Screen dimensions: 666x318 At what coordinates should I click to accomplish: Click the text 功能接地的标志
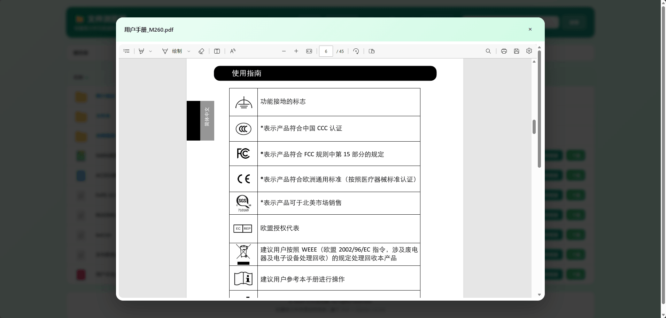point(283,101)
